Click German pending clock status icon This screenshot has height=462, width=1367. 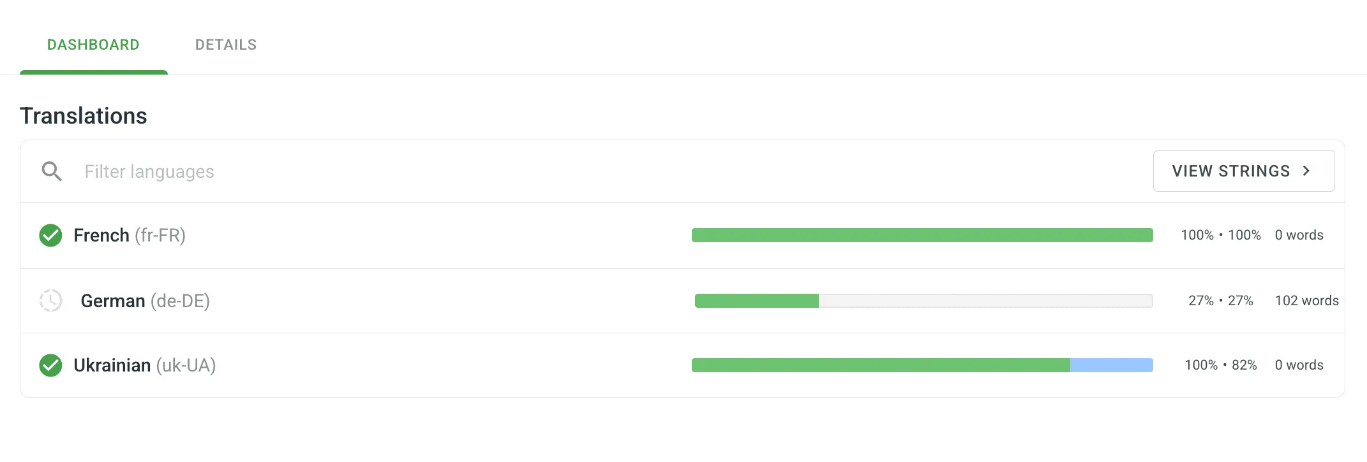coord(50,301)
